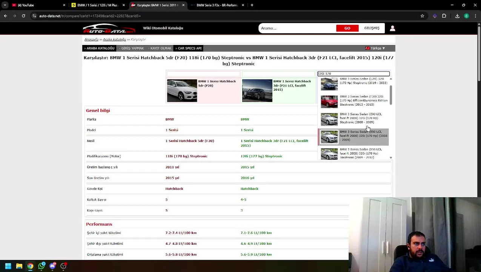Screen dimensions: 481x272
Task: Open 1 Serisi Hatchback 5dr (F20) nesil link
Action: (189, 141)
